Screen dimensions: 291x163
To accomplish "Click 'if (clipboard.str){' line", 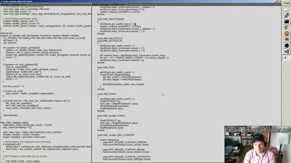I will click(12, 144).
